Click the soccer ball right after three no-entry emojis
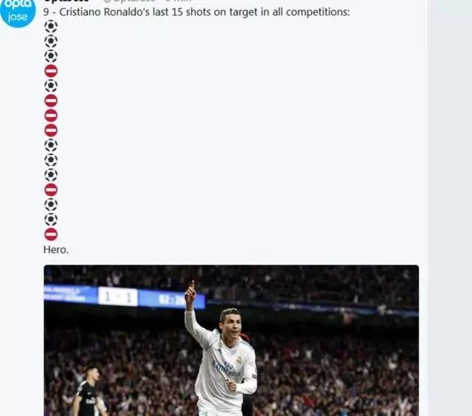This screenshot has width=472, height=416. coord(51,145)
